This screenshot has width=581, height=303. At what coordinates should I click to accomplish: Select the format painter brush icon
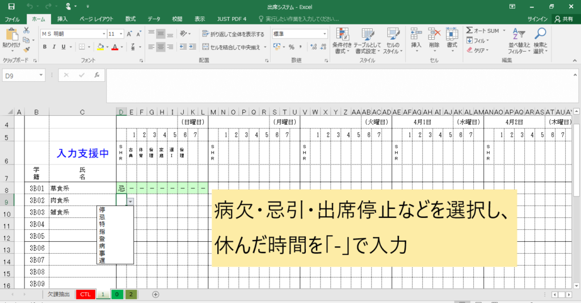[x=26, y=49]
